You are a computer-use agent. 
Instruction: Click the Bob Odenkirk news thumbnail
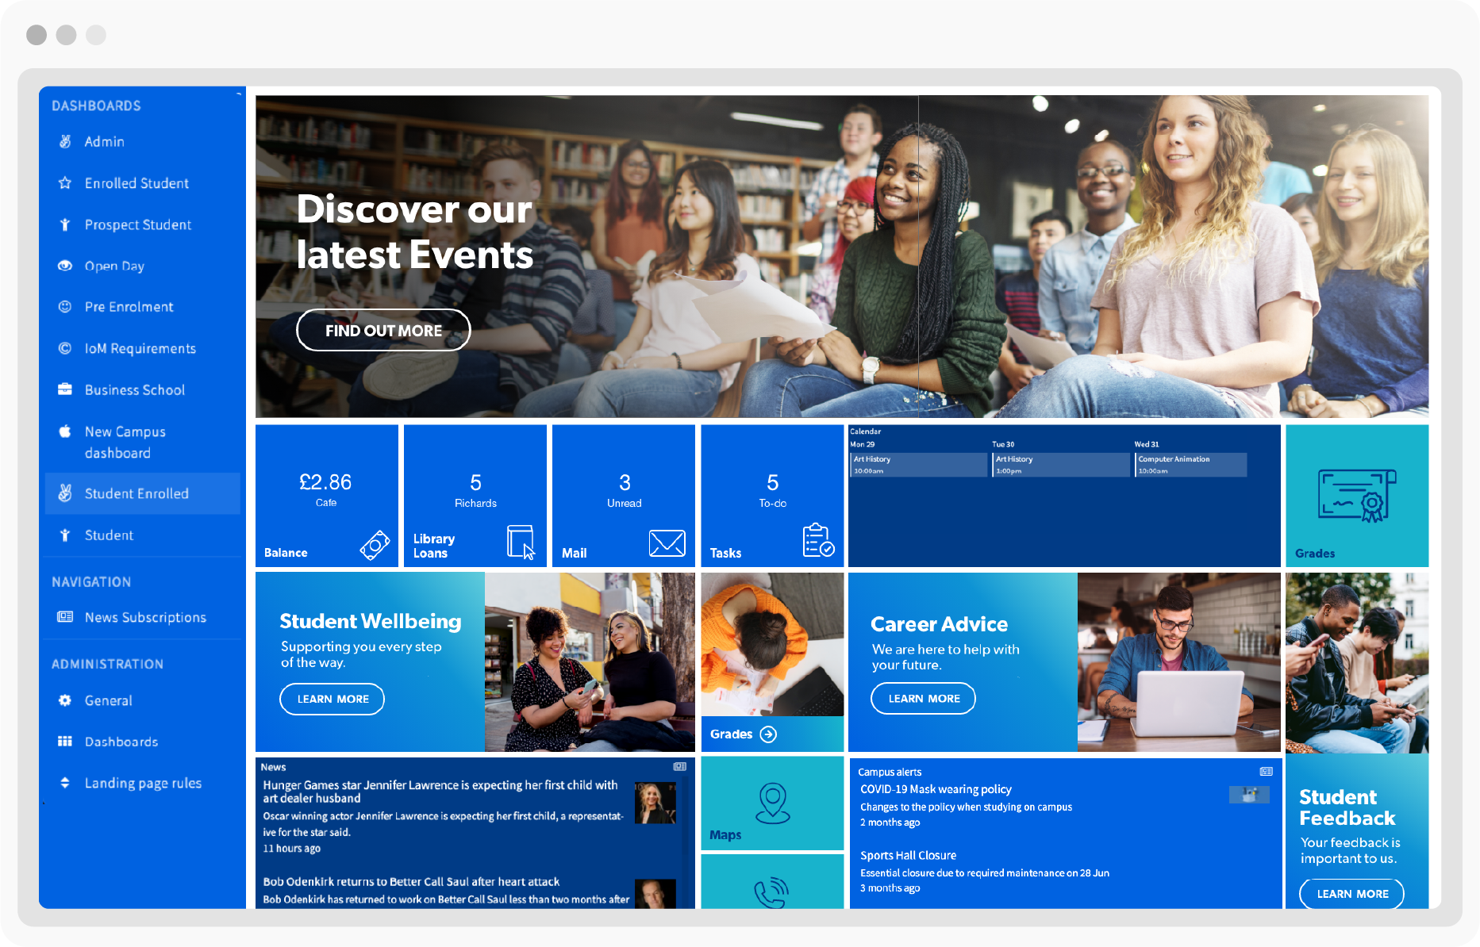tap(655, 894)
